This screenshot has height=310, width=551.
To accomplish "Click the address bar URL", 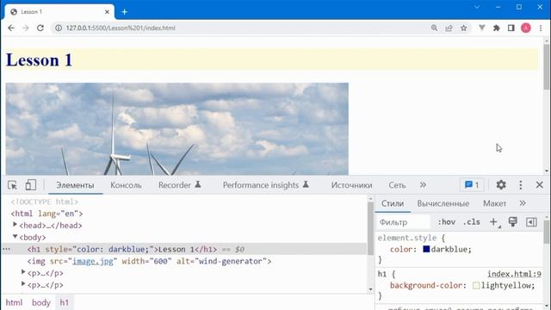I will coord(121,28).
